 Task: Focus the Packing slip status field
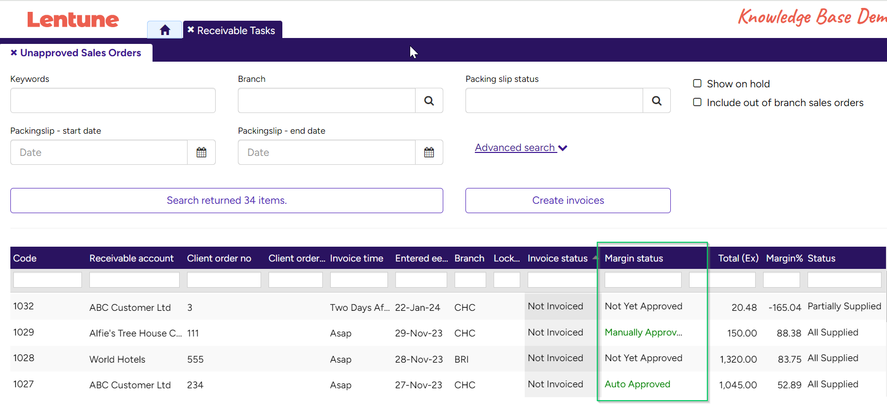554,101
